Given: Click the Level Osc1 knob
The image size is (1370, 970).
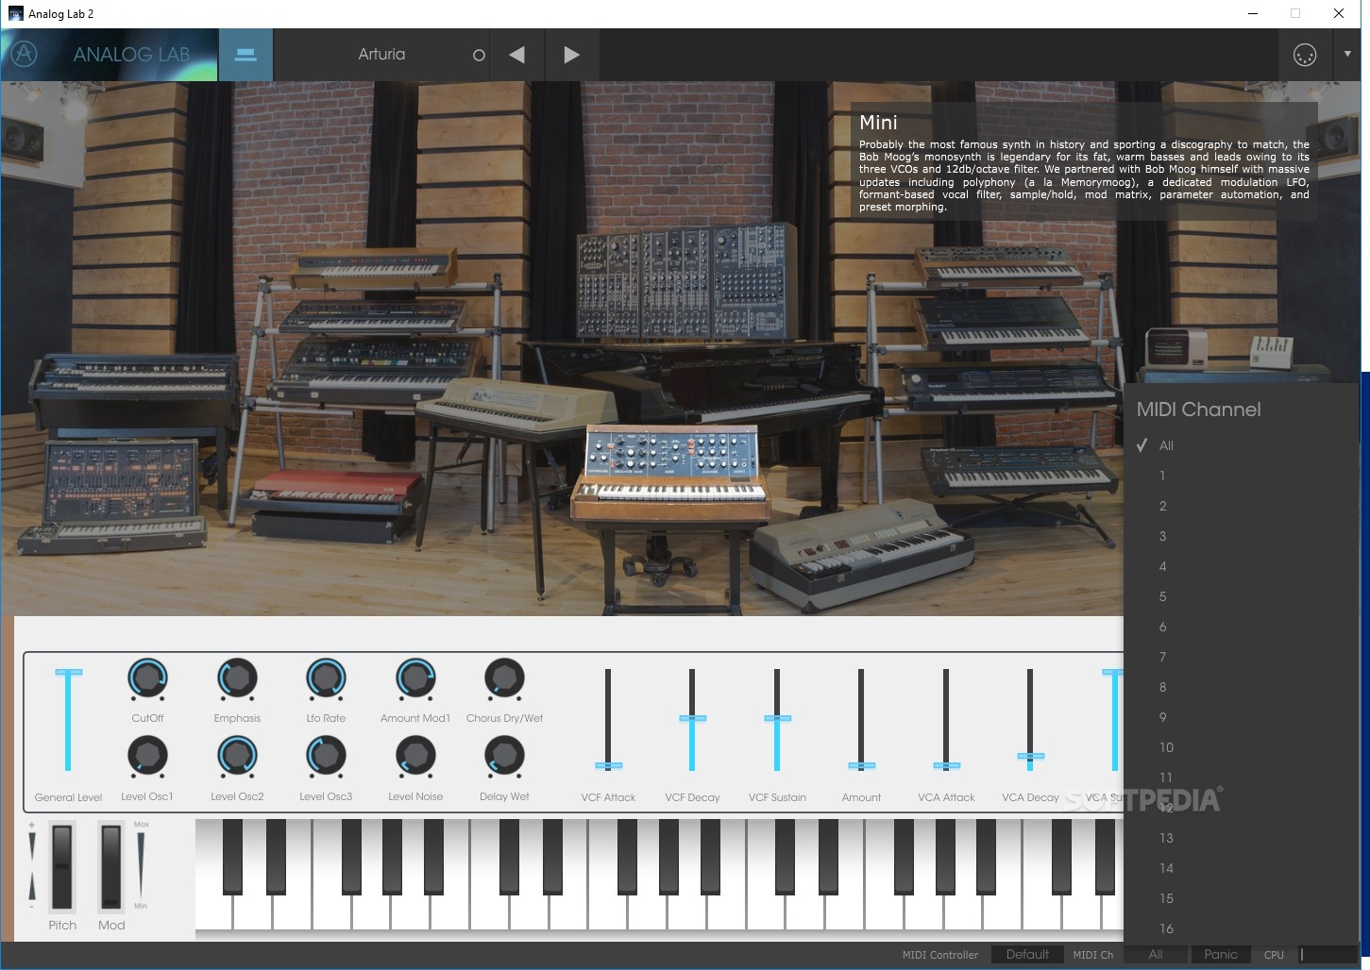Looking at the screenshot, I should [147, 757].
